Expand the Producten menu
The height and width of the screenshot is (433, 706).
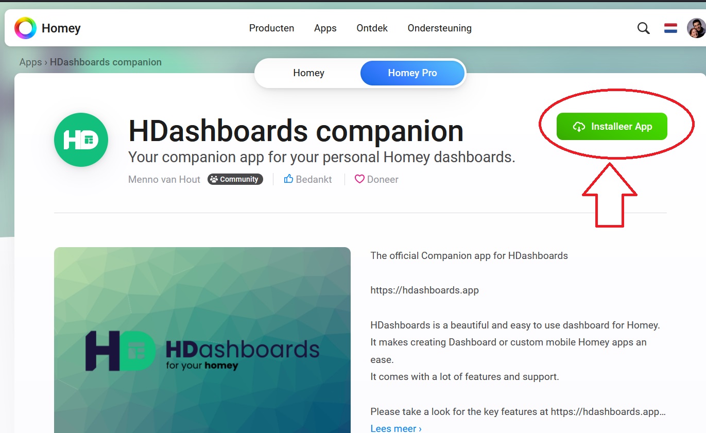[271, 28]
